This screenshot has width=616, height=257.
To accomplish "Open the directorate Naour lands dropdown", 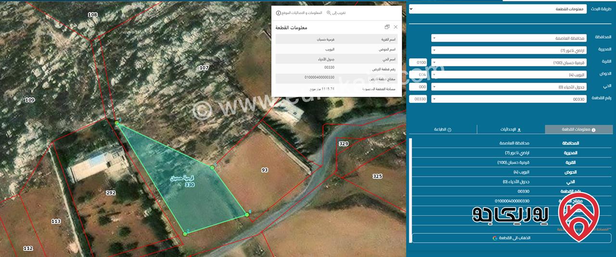I will click(x=509, y=50).
